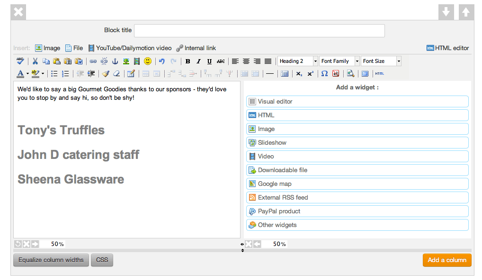Choose the Google map widget
The width and height of the screenshot is (482, 280).
pyautogui.click(x=357, y=184)
